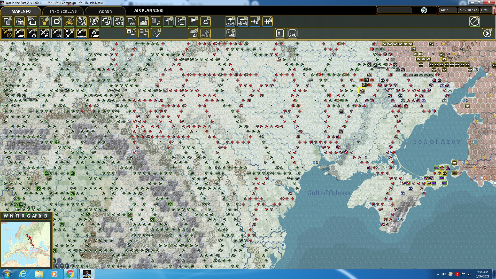This screenshot has height=279, width=496.
Task: Click the minimap overview of Europe
Action: pyautogui.click(x=26, y=244)
